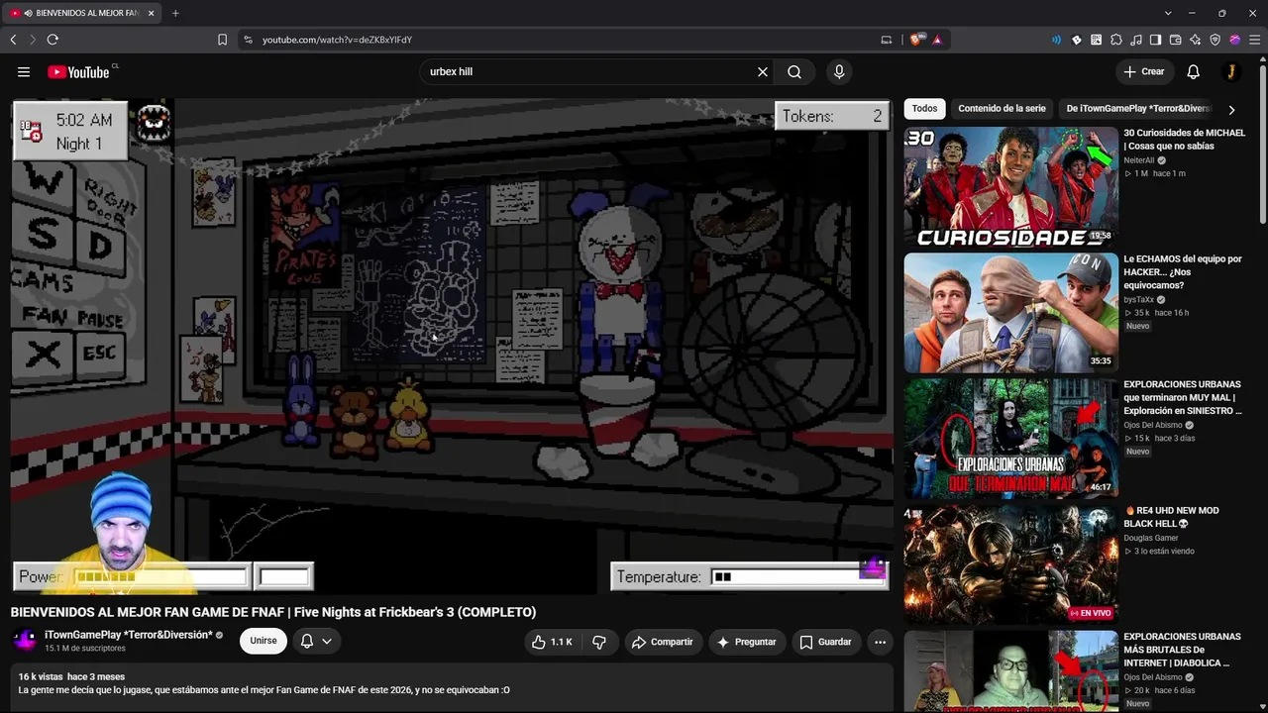Open the extensions puzzle icon
This screenshot has width=1268, height=713.
pos(1116,40)
